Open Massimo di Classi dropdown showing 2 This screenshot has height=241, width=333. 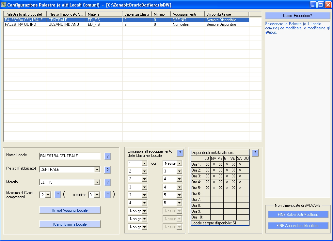point(48,195)
